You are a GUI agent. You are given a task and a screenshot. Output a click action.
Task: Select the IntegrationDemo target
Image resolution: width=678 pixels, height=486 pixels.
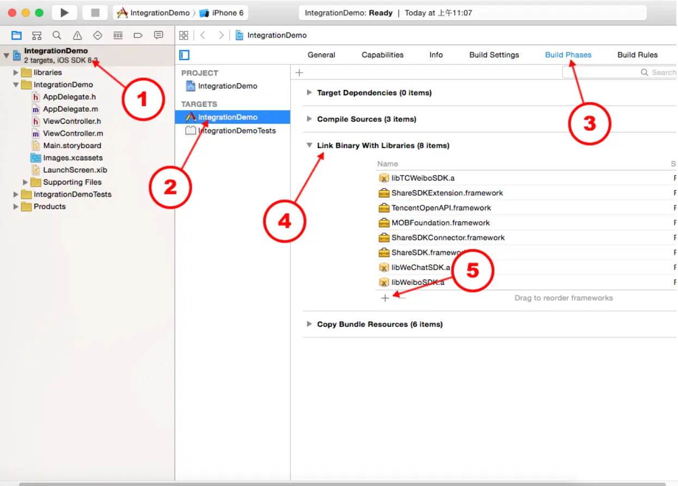click(233, 117)
